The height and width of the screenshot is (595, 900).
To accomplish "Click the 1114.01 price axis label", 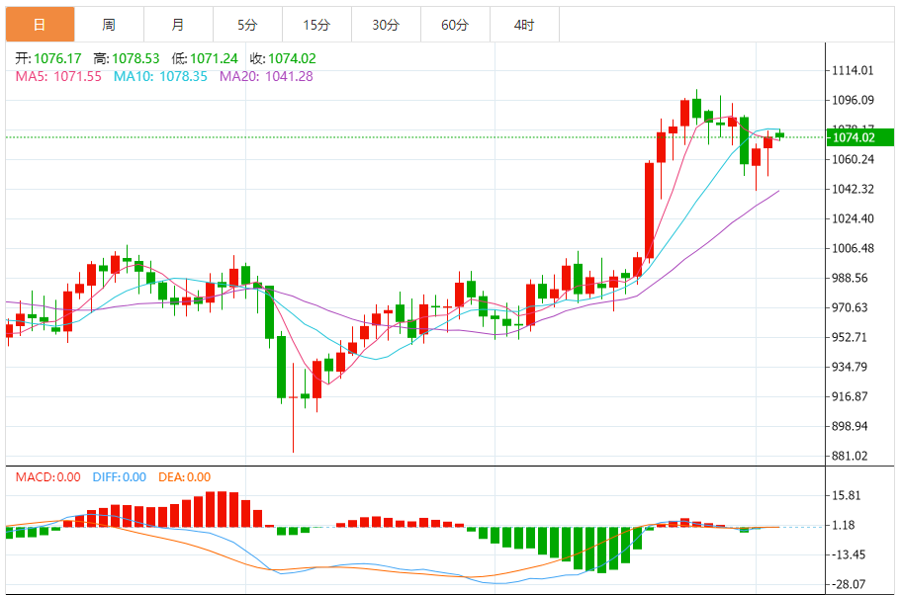I will [853, 70].
